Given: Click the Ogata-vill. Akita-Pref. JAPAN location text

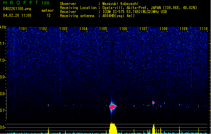Looking at the screenshot, I should click(x=150, y=8).
